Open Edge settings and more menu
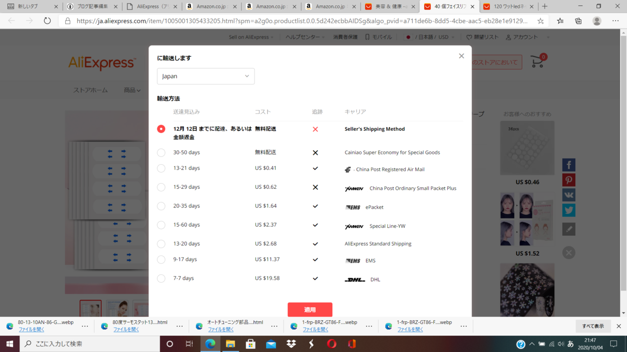Viewport: 627px width, 352px height. tap(615, 21)
